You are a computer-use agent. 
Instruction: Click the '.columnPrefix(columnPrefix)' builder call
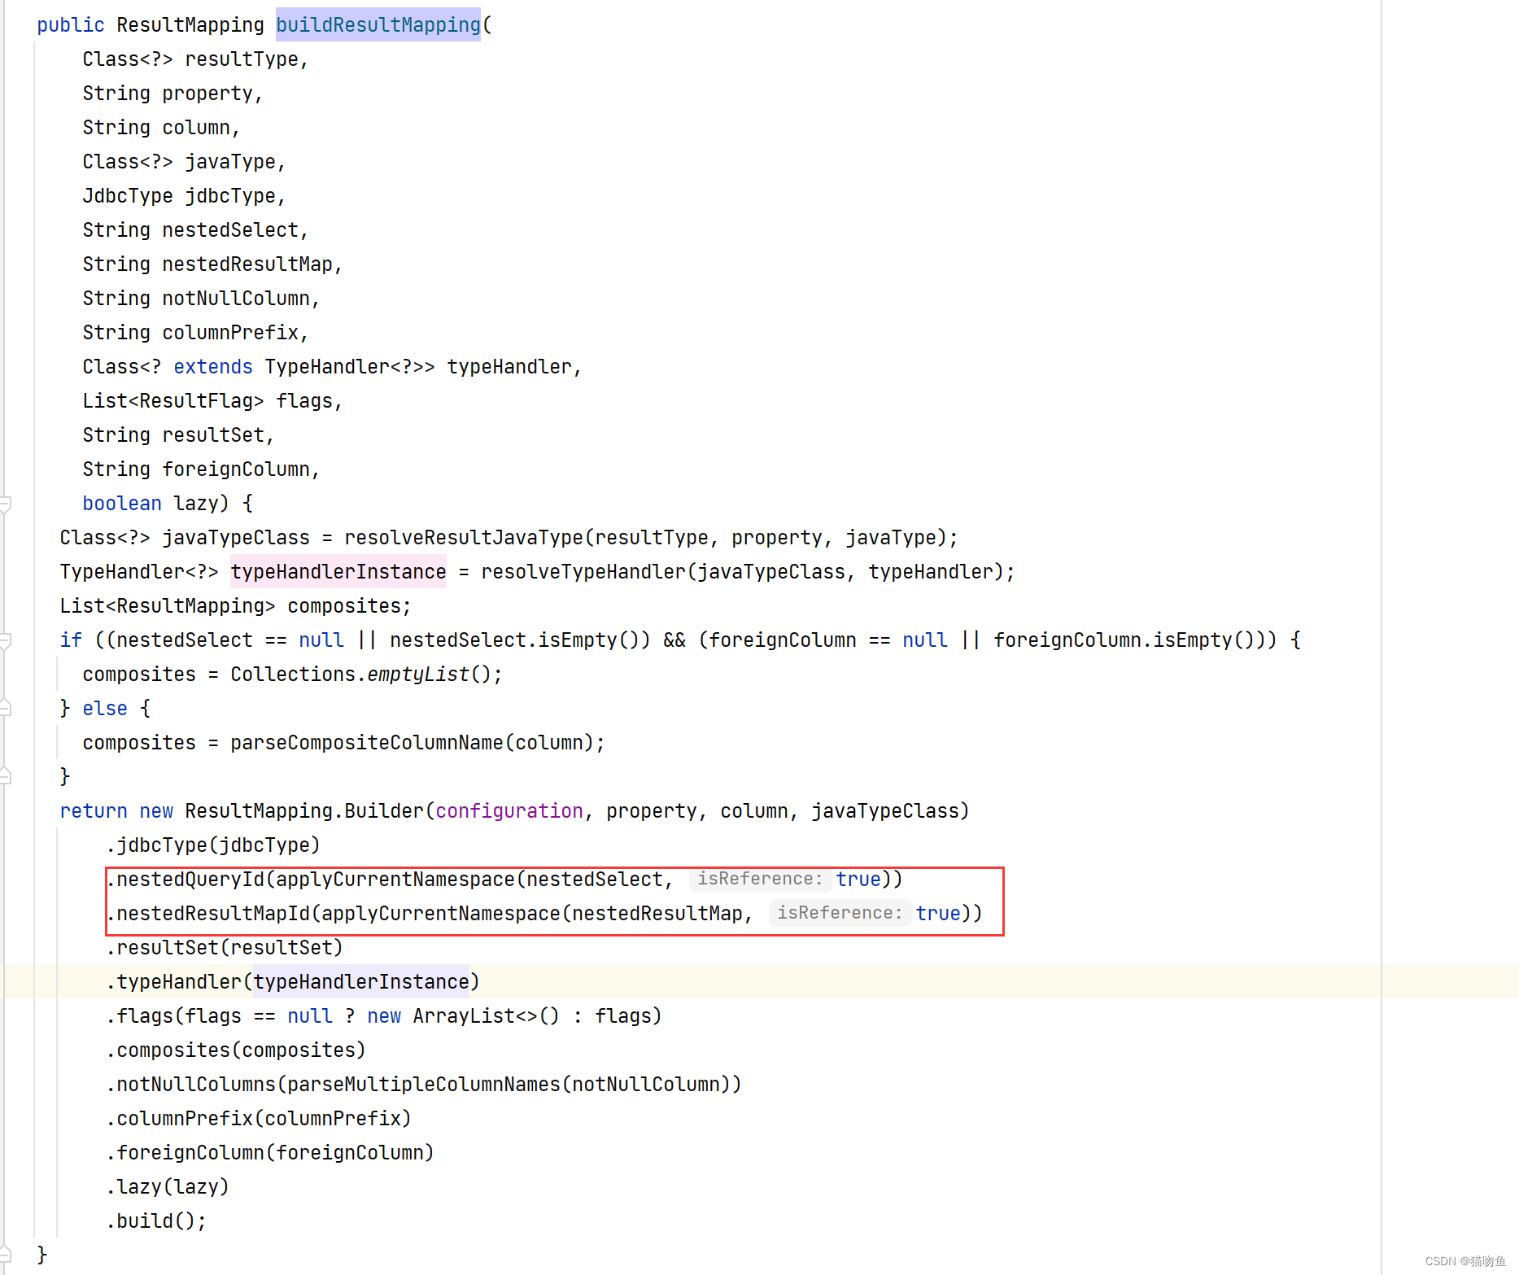click(x=259, y=1119)
